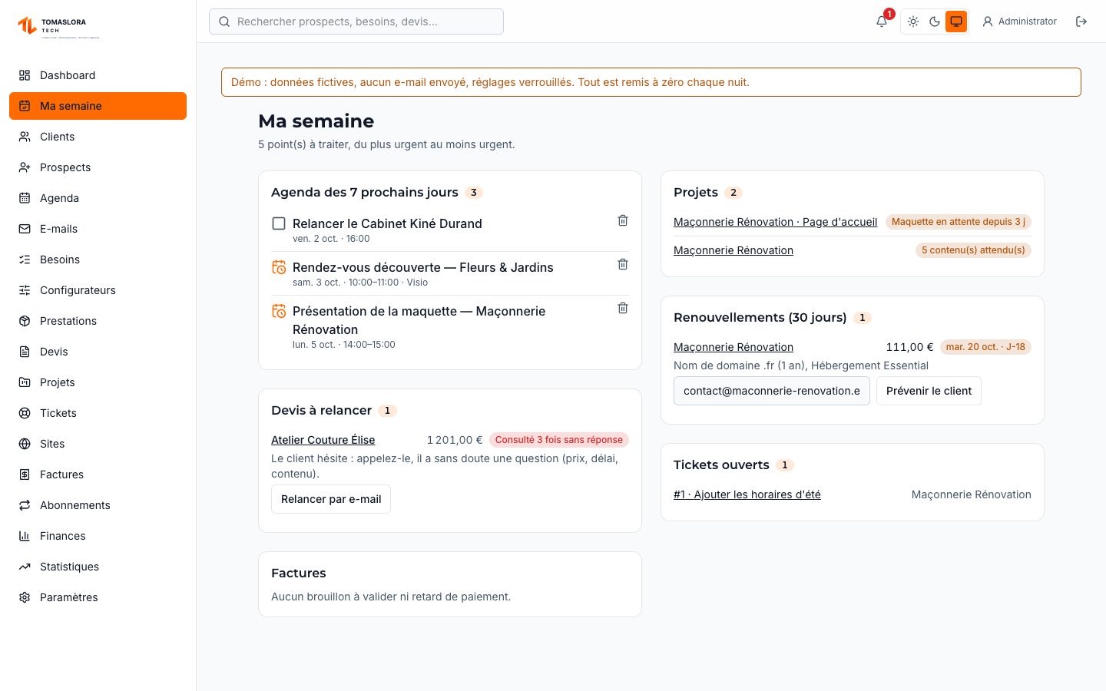Open Paramètres settings
Screen dimensions: 1106x691
[98, 597]
